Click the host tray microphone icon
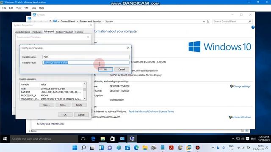Screen dimensions: 271x152 (224, 148)
